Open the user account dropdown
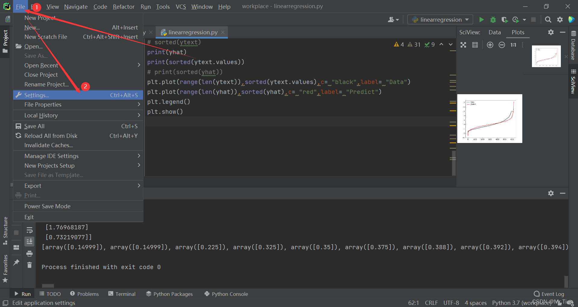This screenshot has width=578, height=307. tap(393, 20)
